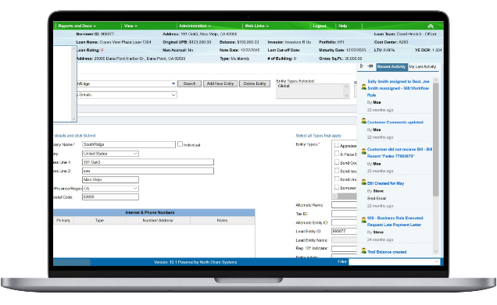Screen dimensions: 497x305
Task: Click the play triangle icon beside Recent Activity
Action: [x=361, y=66]
